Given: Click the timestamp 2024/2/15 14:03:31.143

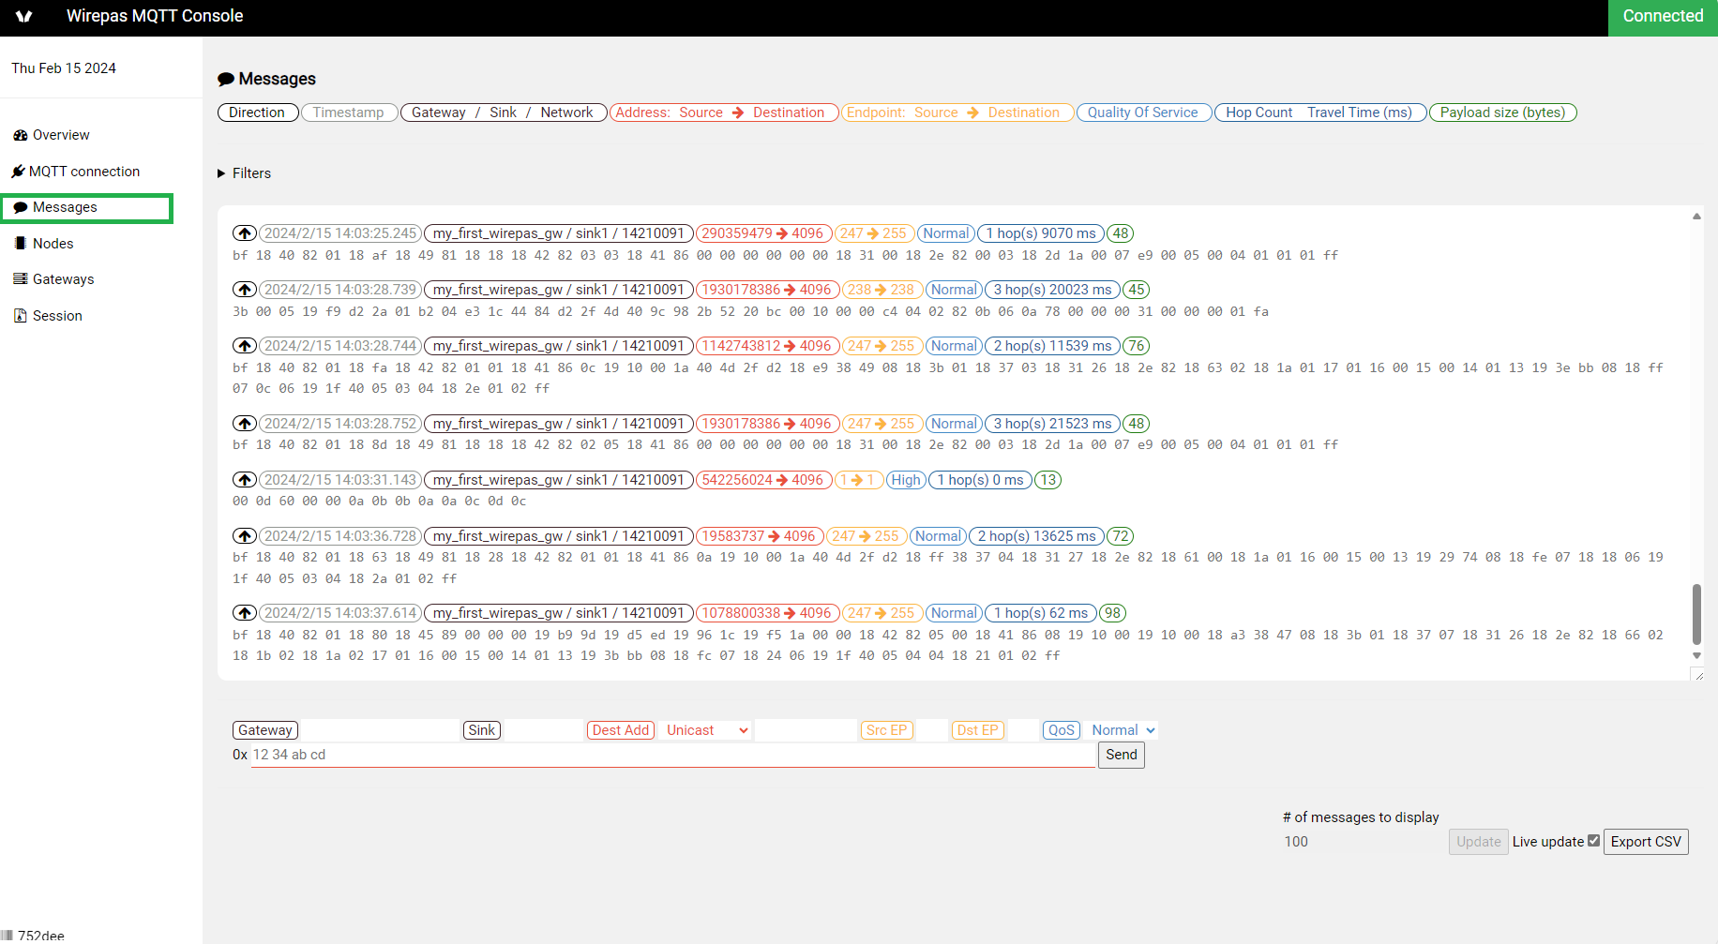Looking at the screenshot, I should [340, 480].
